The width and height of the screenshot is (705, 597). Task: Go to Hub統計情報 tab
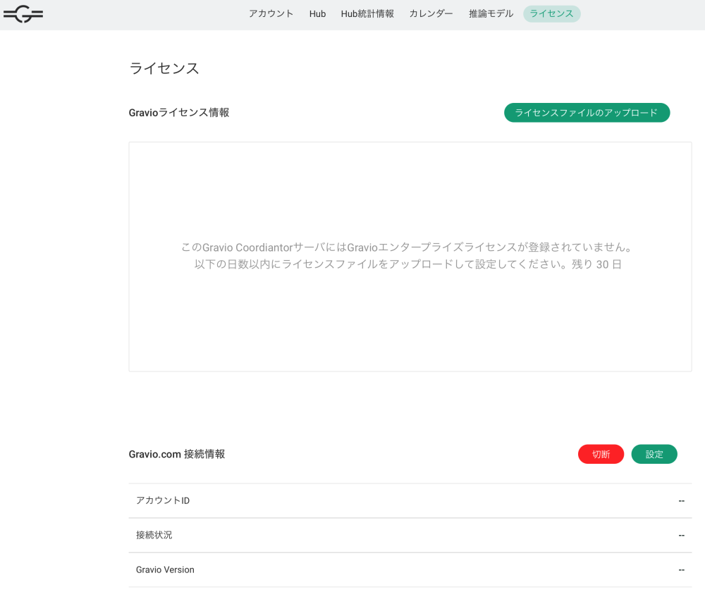click(x=367, y=14)
